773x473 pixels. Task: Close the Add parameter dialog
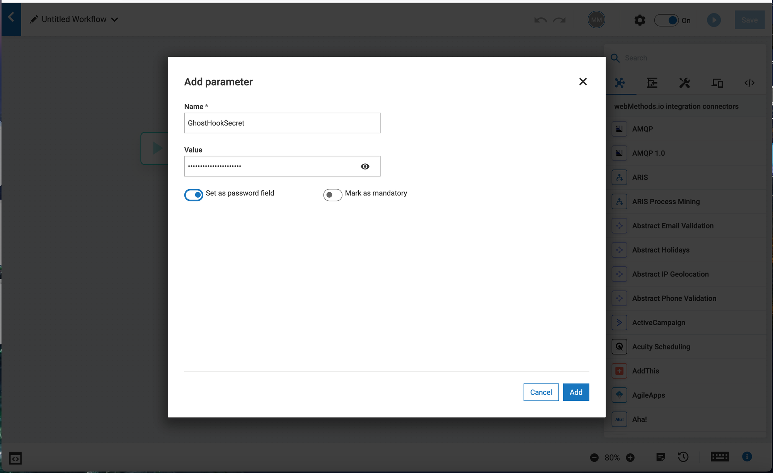point(583,81)
